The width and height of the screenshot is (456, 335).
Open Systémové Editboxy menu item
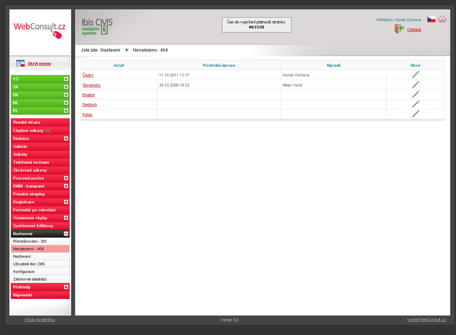[40, 226]
